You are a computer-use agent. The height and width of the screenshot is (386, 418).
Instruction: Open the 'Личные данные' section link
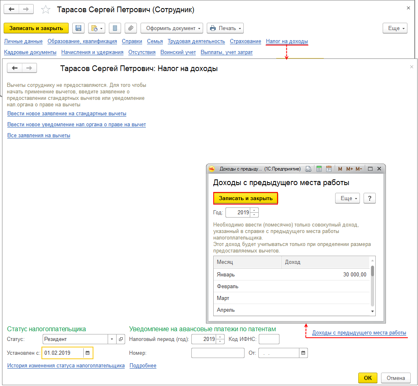tap(23, 41)
